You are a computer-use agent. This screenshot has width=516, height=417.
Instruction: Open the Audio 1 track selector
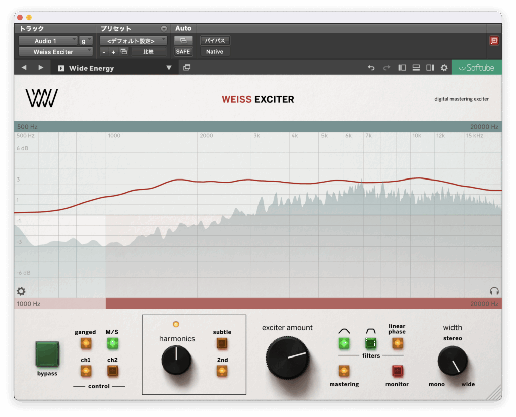point(48,41)
